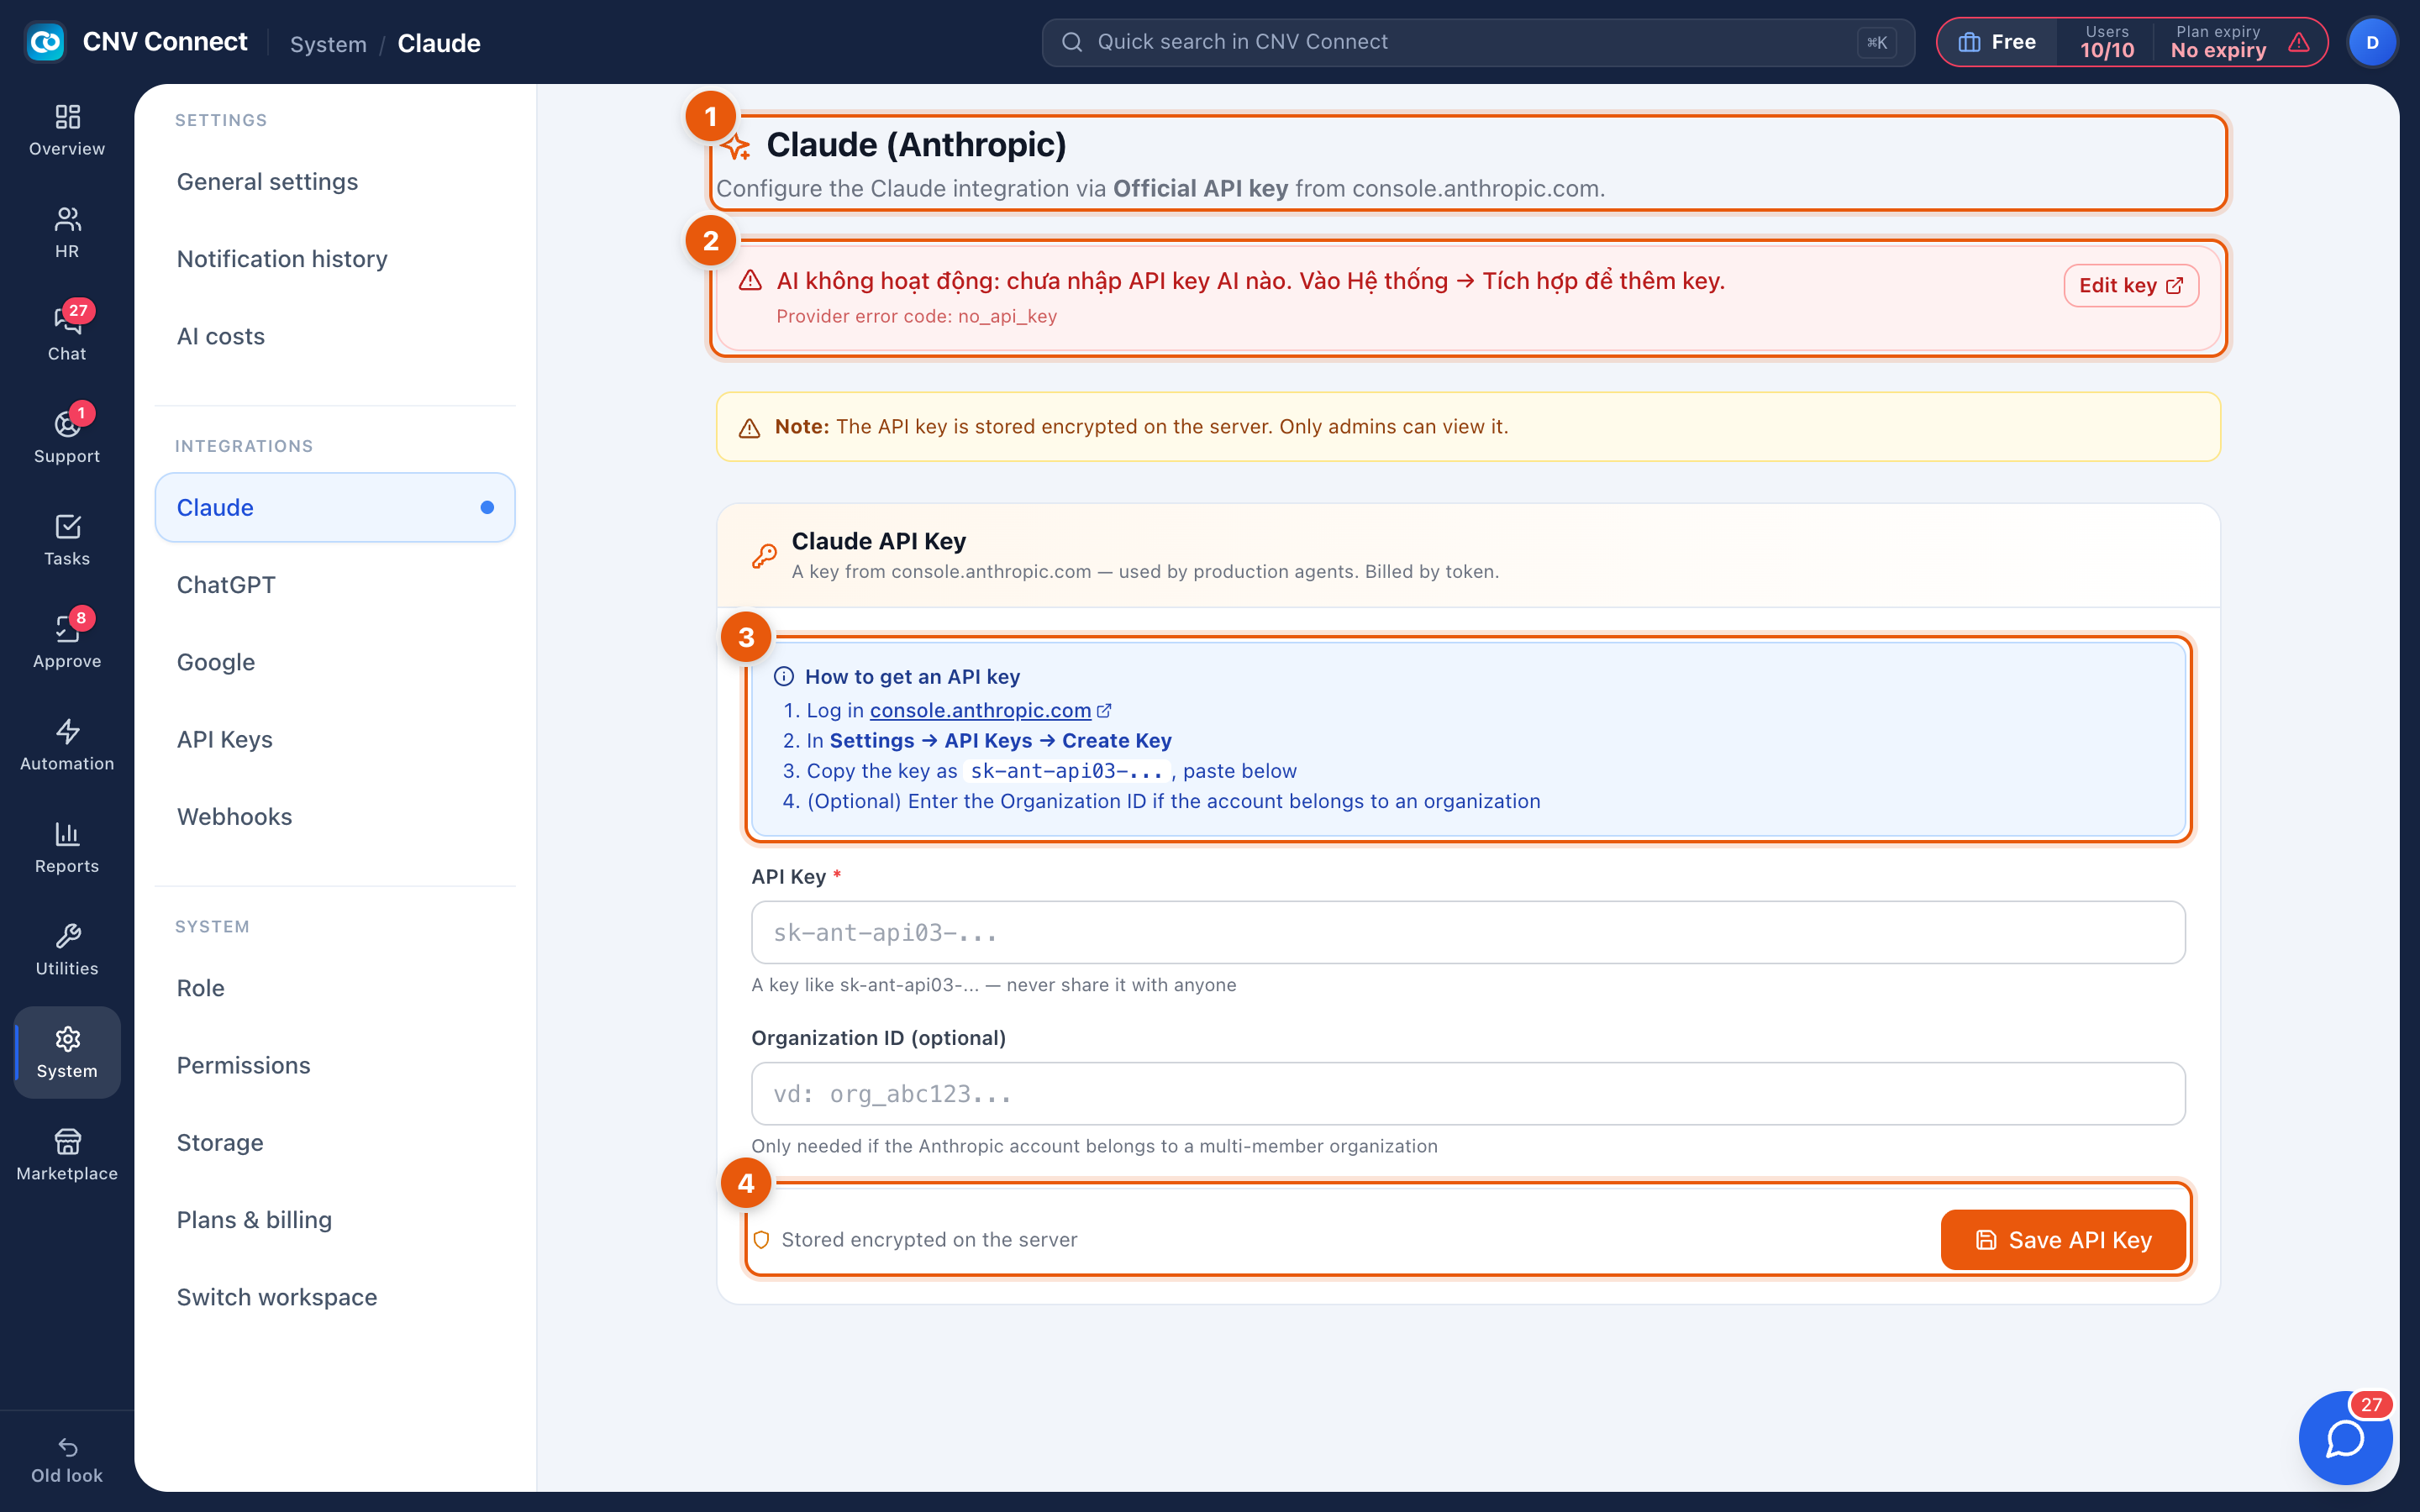Image resolution: width=2420 pixels, height=1512 pixels.
Task: Open the HR module
Action: [x=67, y=233]
